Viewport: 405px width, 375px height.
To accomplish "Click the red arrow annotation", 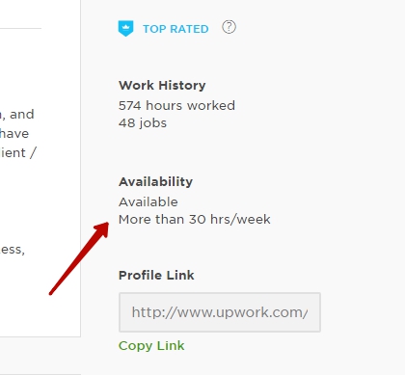I will [x=79, y=258].
